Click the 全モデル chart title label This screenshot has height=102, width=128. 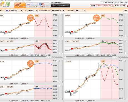pyautogui.click(x=68, y=61)
